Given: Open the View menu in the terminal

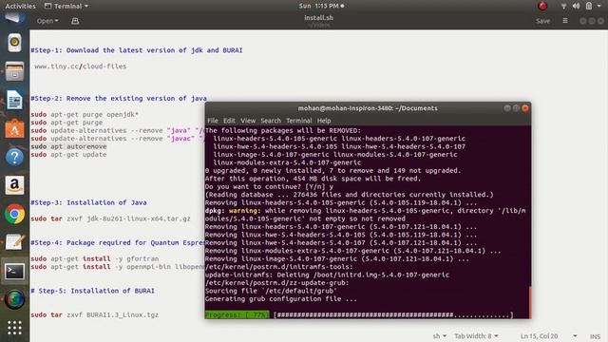Looking at the screenshot, I should click(248, 121).
